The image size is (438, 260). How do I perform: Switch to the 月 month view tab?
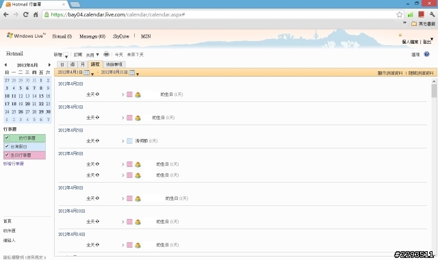coord(82,64)
